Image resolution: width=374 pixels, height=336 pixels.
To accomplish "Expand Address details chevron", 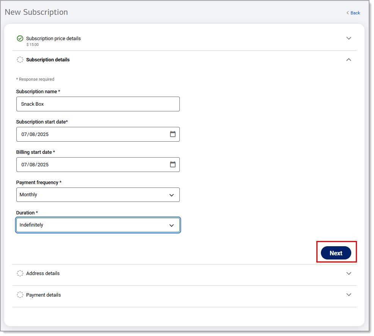I will coord(349,273).
